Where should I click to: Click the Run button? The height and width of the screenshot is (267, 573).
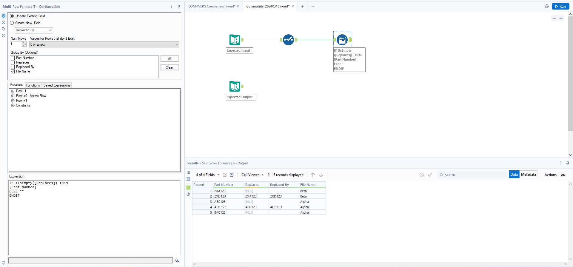click(560, 6)
